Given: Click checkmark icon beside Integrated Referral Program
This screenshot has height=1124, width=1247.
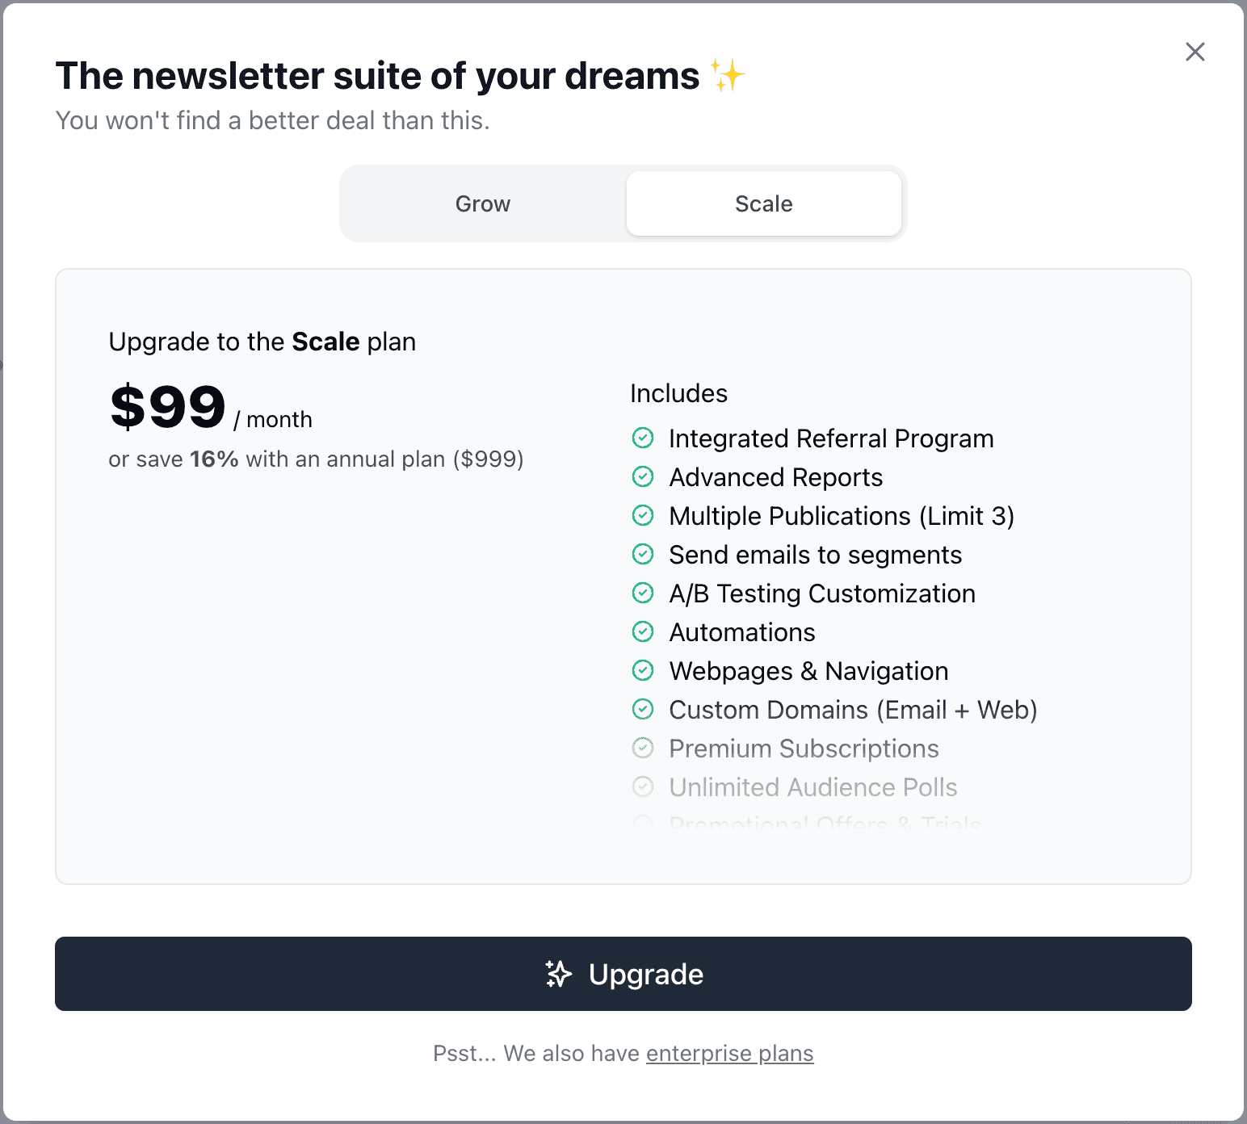Looking at the screenshot, I should click(x=643, y=438).
